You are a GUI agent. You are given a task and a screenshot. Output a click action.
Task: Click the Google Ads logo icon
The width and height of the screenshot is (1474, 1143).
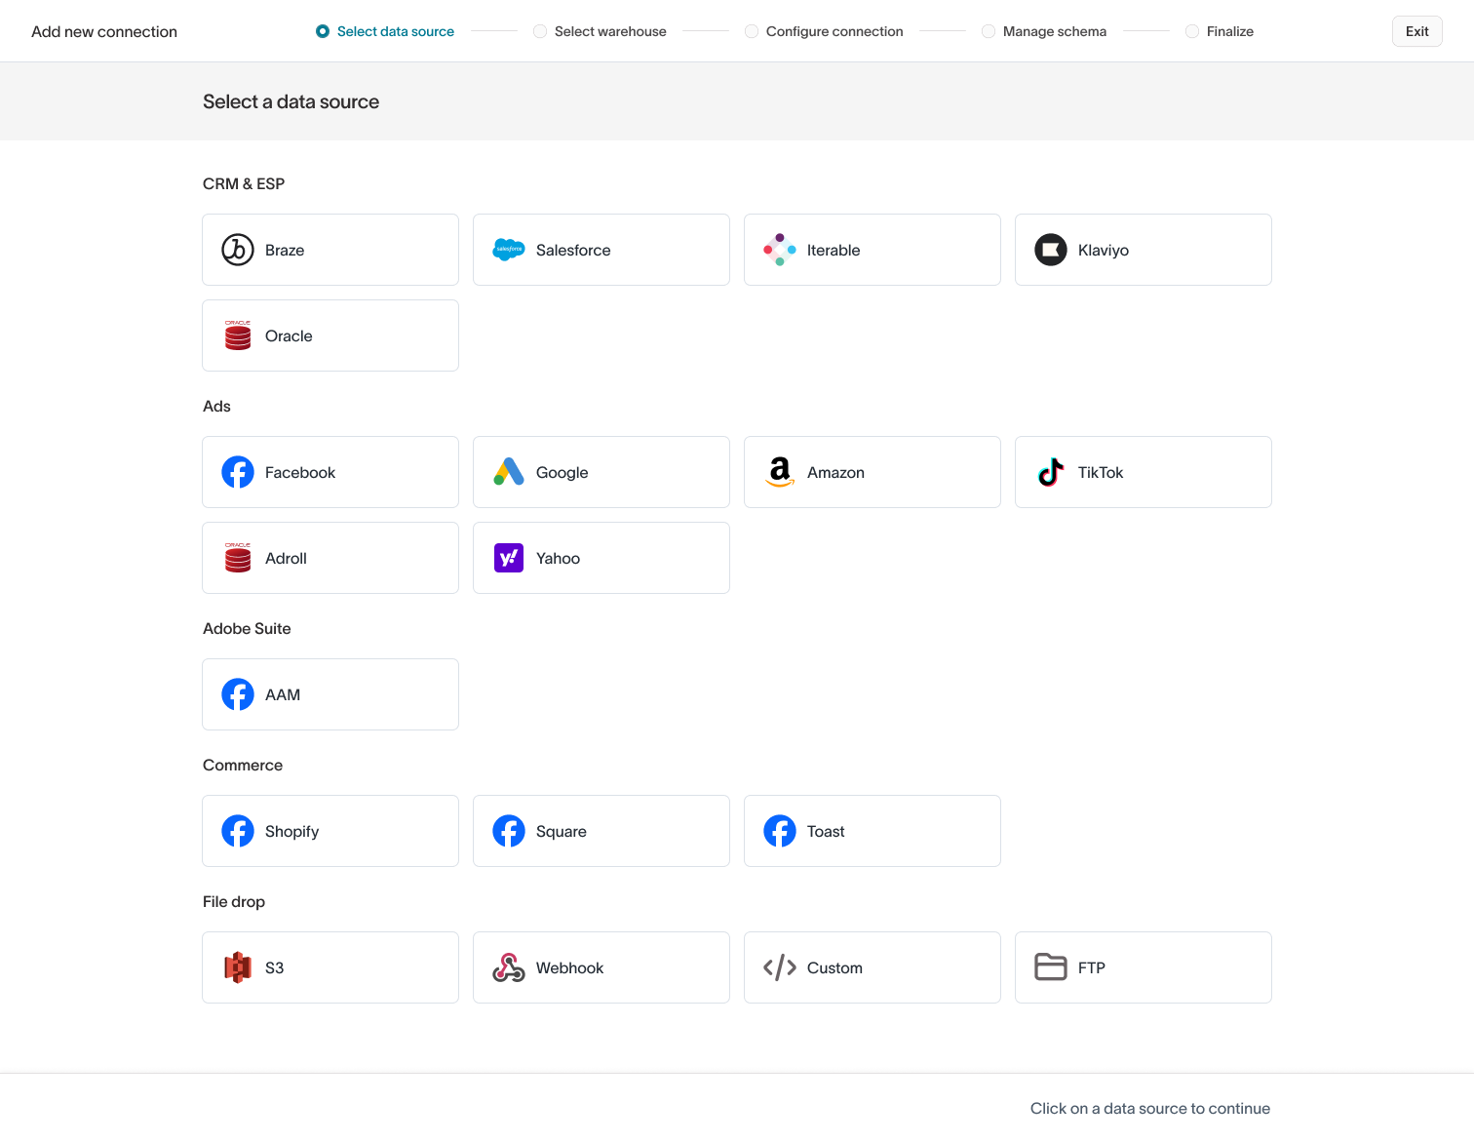pos(508,472)
